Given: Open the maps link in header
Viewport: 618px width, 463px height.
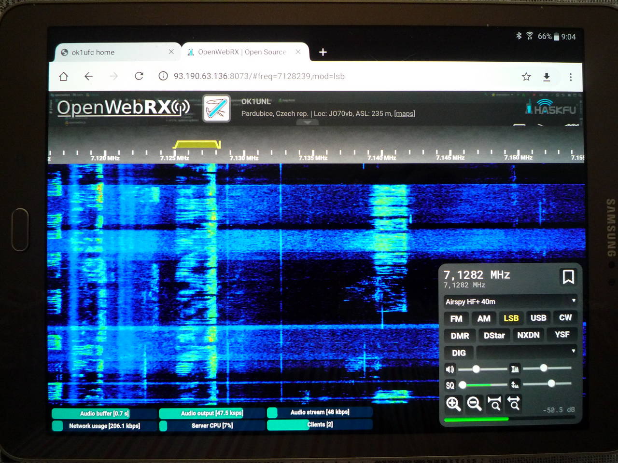Looking at the screenshot, I should [x=405, y=114].
